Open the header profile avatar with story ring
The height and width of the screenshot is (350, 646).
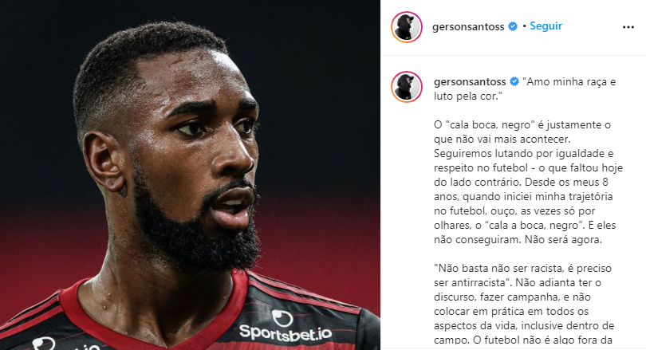(x=407, y=27)
